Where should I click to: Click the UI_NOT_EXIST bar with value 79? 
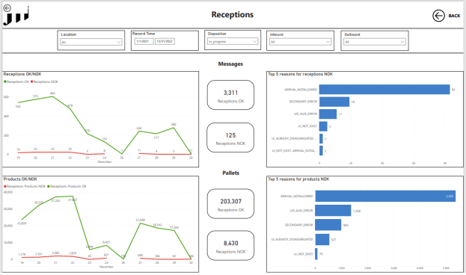(316, 254)
